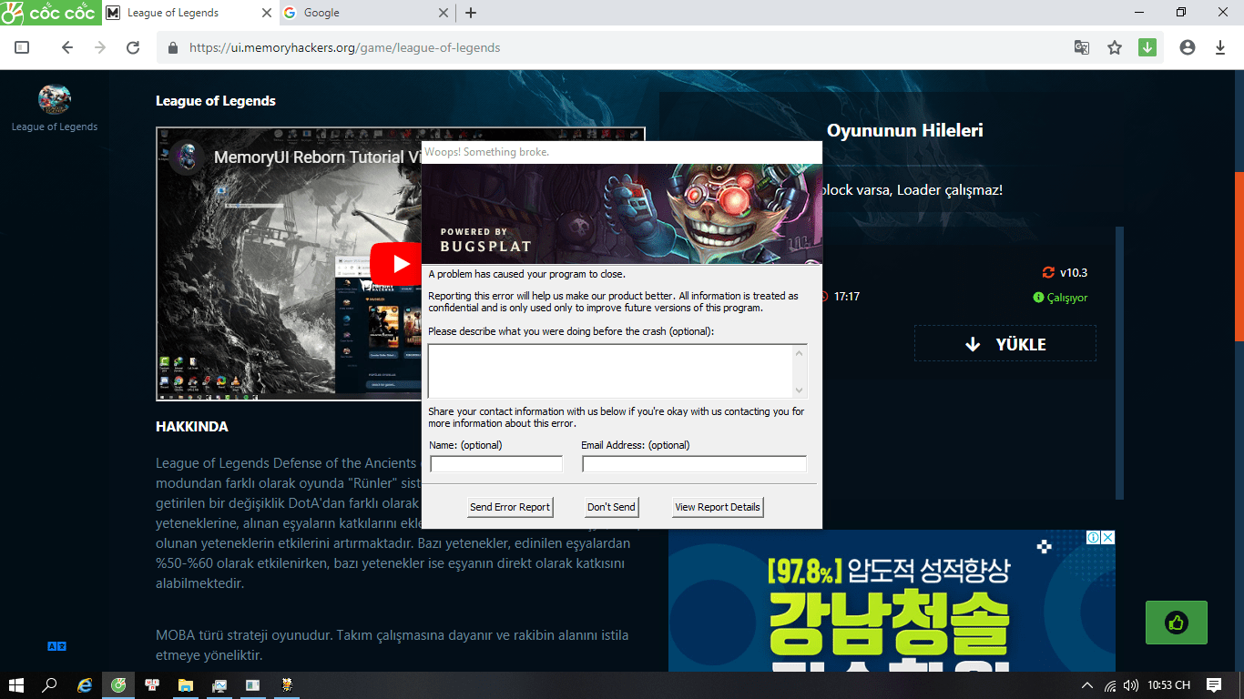Click the network tray icon
This screenshot has height=699, width=1244.
click(x=1110, y=685)
